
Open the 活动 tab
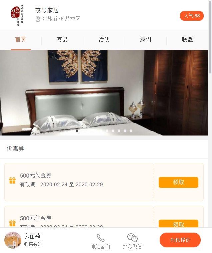coord(104,40)
